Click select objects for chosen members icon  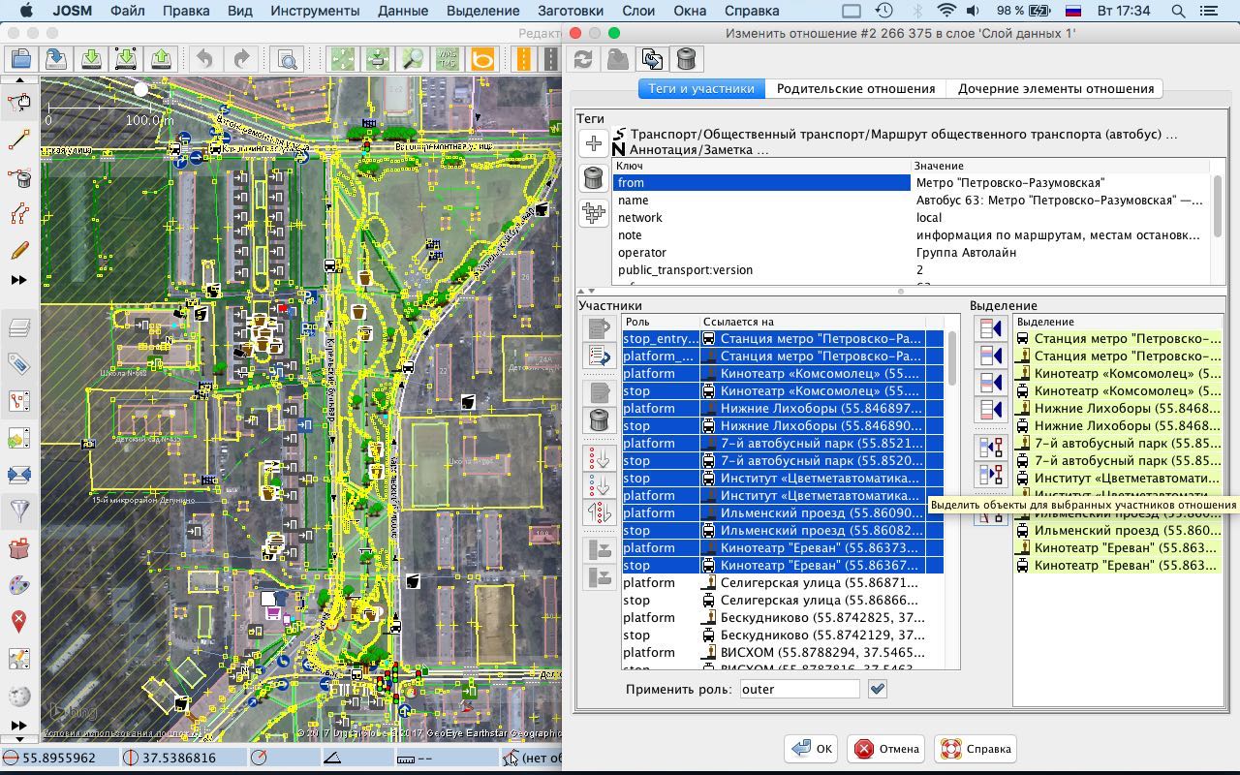990,474
